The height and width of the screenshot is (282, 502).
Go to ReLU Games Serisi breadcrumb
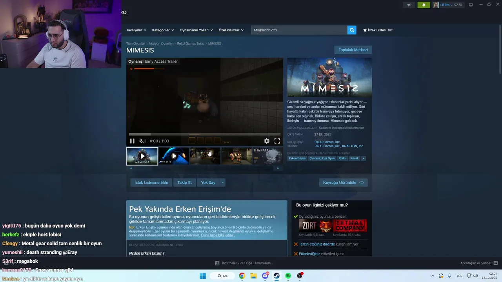pos(191,43)
